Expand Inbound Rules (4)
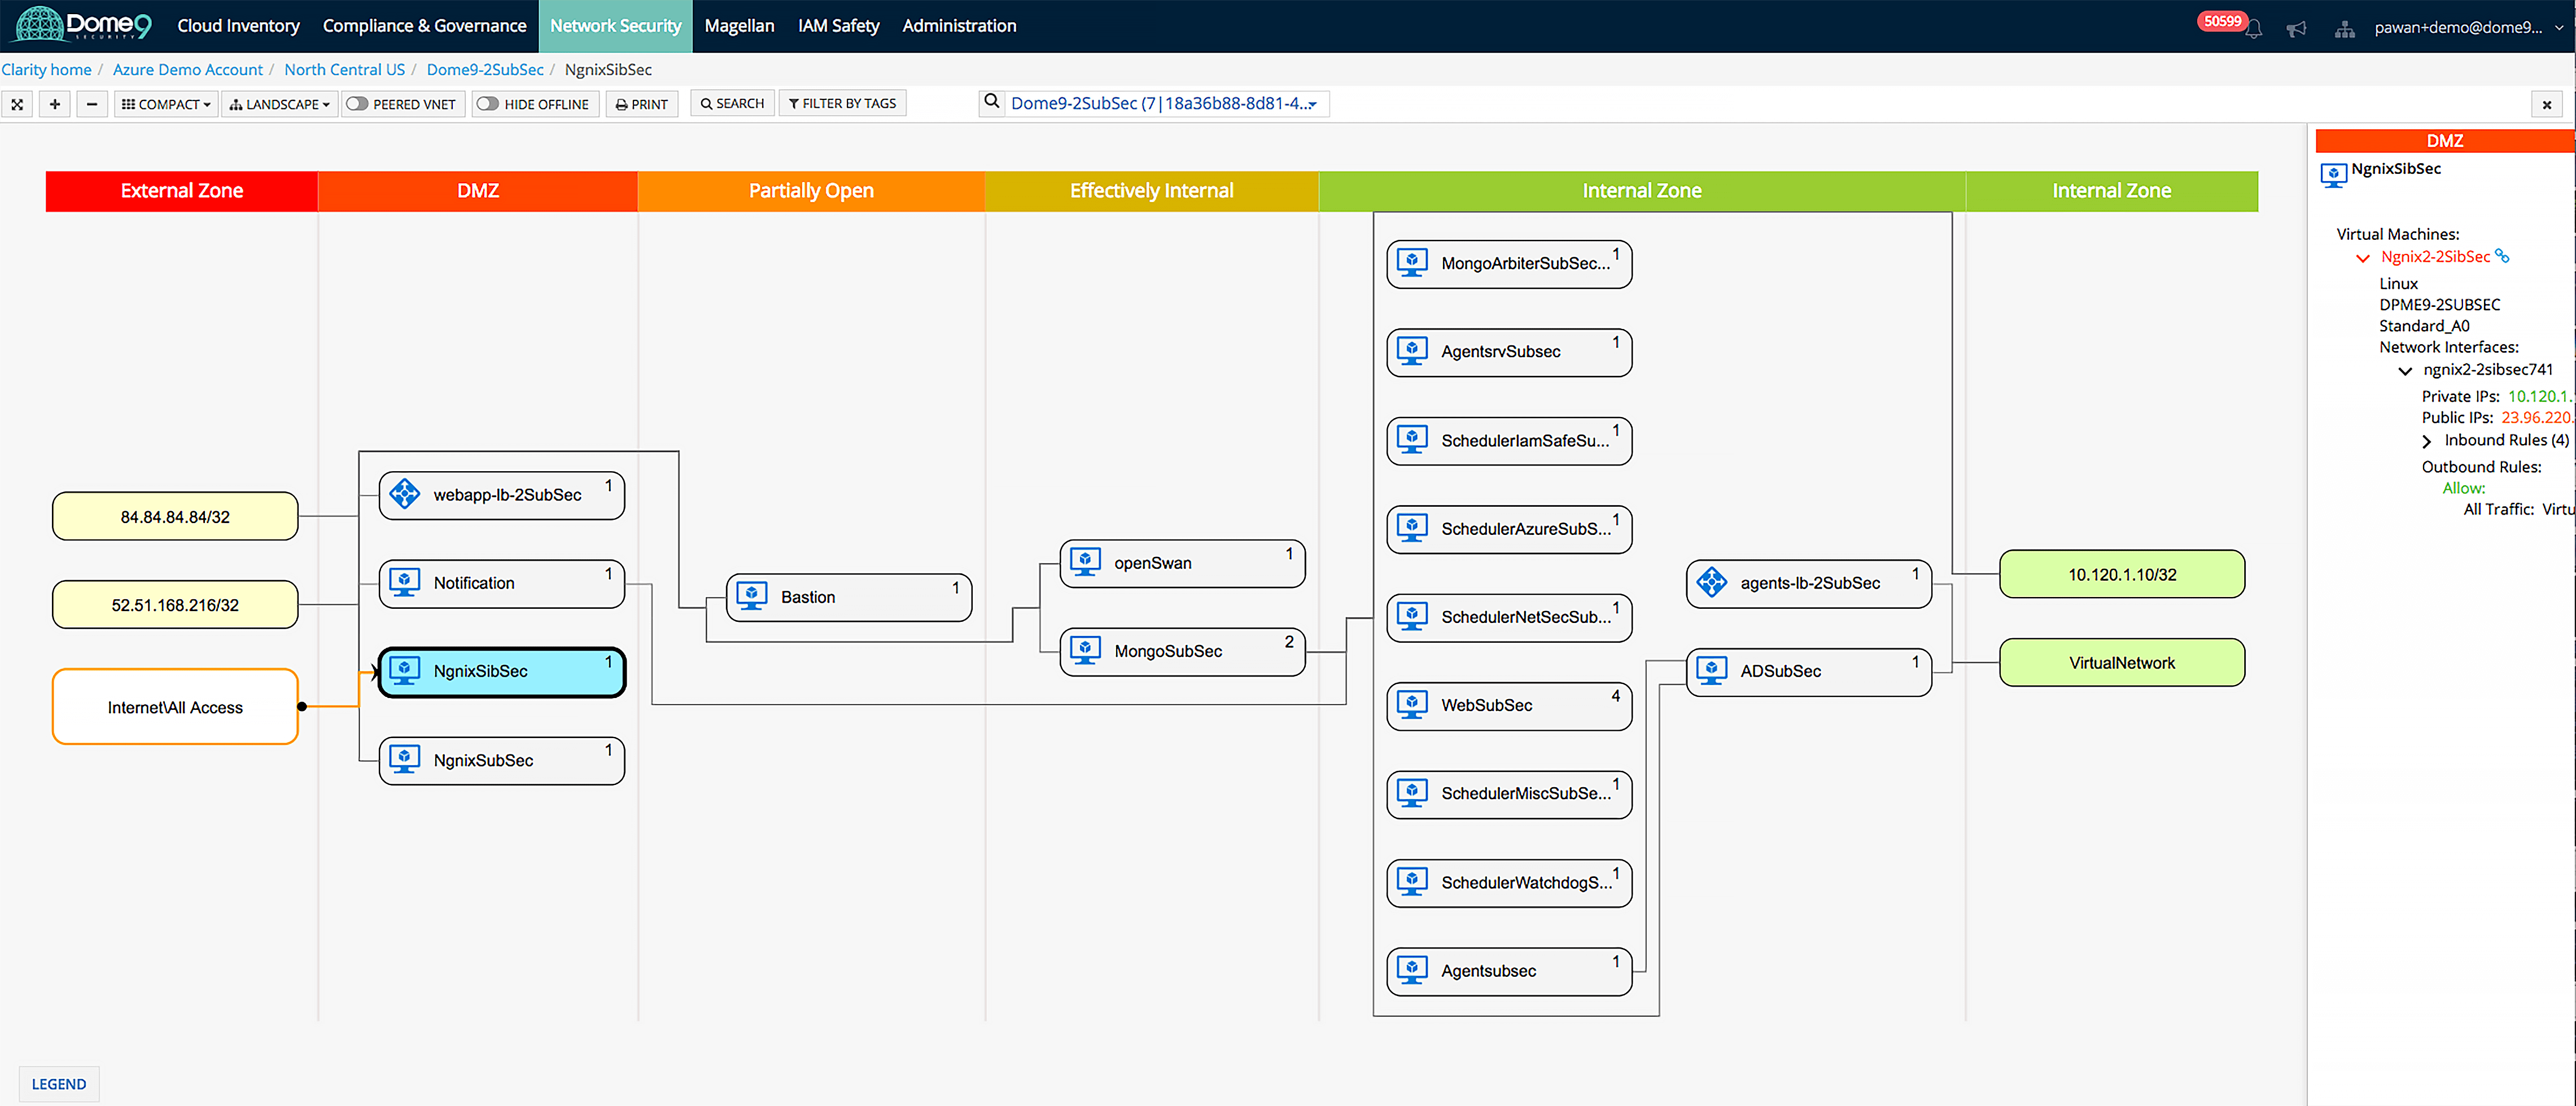The height and width of the screenshot is (1106, 2576). 2427,441
